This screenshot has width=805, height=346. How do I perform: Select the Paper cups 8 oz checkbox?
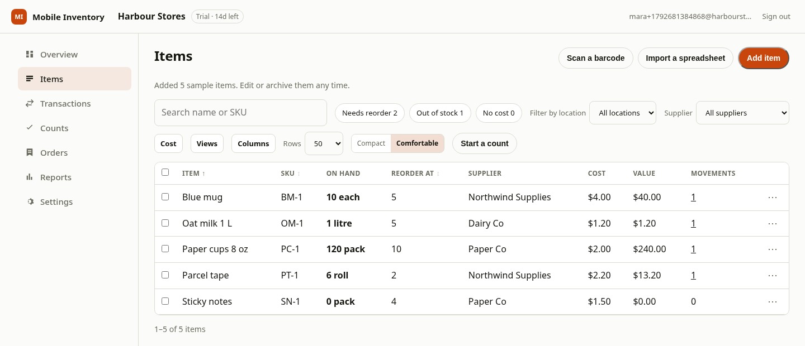[x=165, y=248]
